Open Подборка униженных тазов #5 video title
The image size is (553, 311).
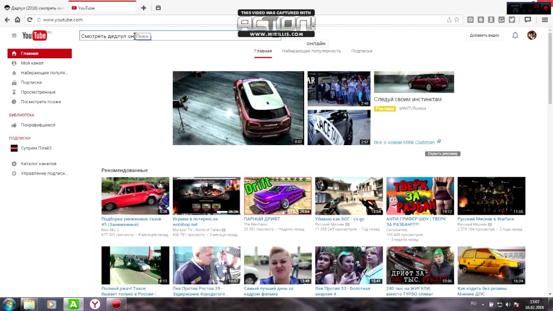pos(131,222)
